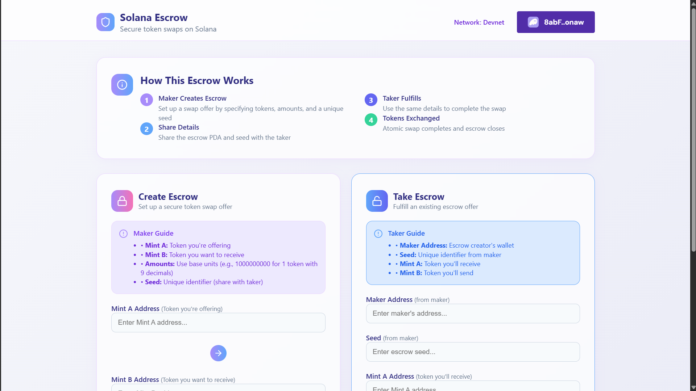Image resolution: width=696 pixels, height=391 pixels.
Task: Click the Maker Creates Escrow step title
Action: click(192, 98)
